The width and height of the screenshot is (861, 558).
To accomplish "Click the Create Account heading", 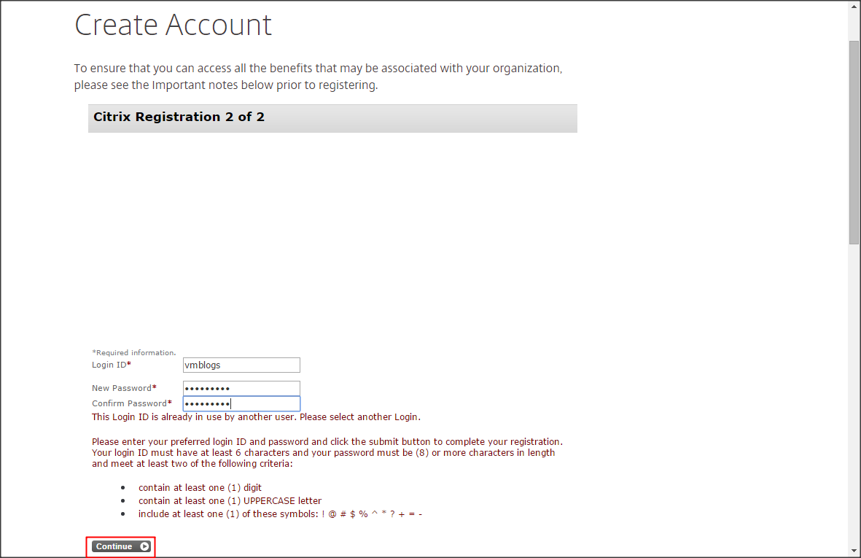I will 173,25.
